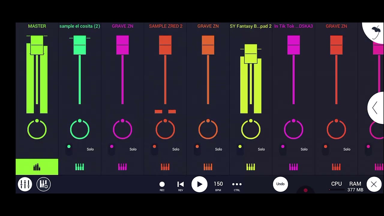
Task: Click red GRAVE ZN pan knob
Action: click(x=336, y=129)
